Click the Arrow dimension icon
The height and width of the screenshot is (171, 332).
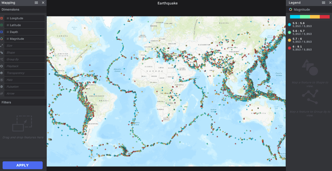(2, 93)
